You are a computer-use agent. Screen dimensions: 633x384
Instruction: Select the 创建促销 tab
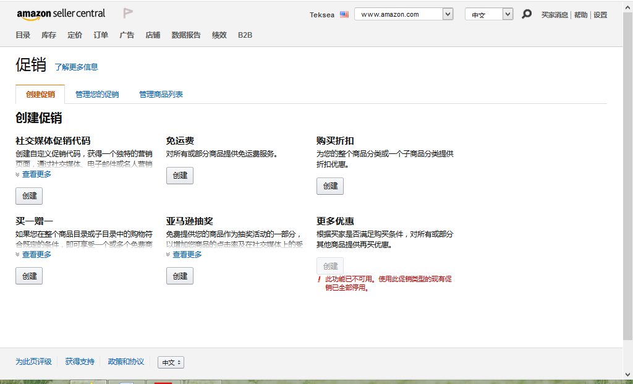pos(40,95)
